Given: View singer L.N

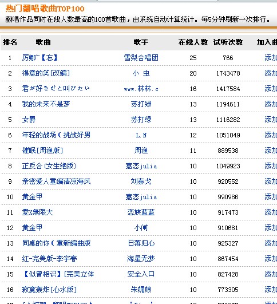Looking at the screenshot, I should [x=141, y=135].
